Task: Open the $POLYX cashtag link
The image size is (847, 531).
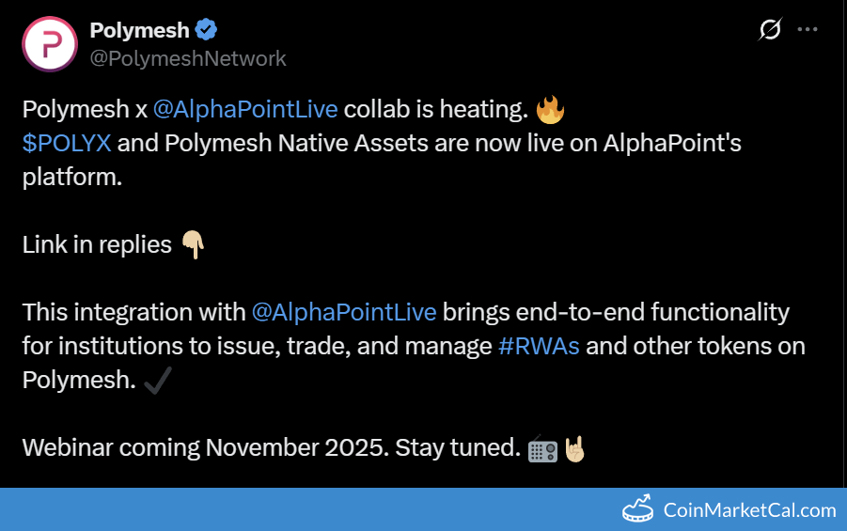Action: [x=67, y=143]
